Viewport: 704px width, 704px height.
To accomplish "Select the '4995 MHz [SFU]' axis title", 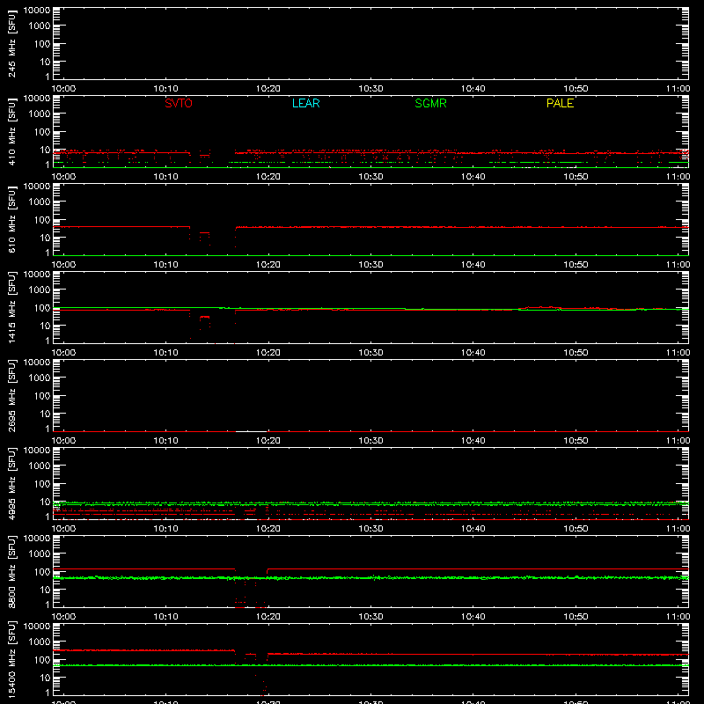I will click(11, 483).
